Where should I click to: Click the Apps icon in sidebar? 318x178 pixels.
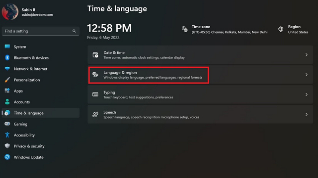7,91
